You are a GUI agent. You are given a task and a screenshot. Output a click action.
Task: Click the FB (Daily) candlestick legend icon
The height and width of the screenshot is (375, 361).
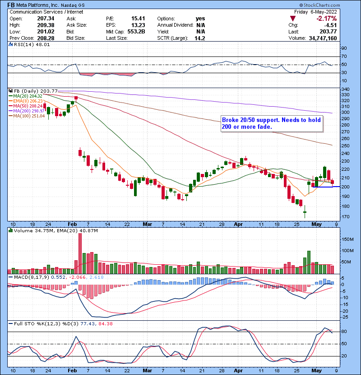[x=10, y=91]
